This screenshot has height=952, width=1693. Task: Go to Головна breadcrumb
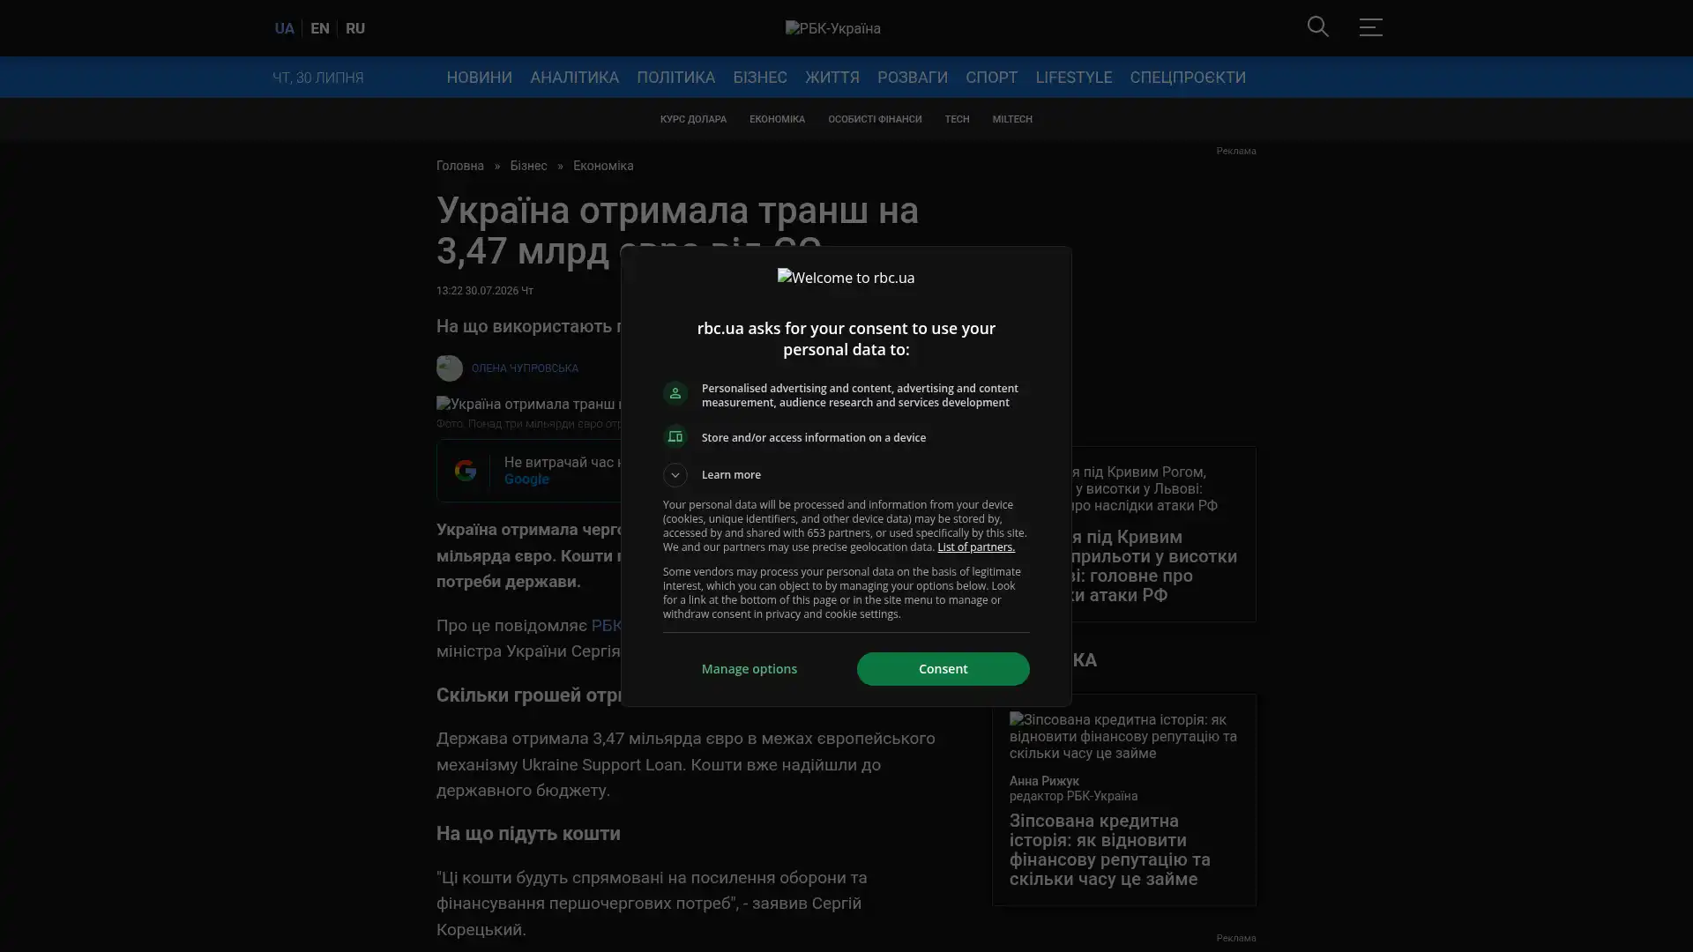click(460, 167)
